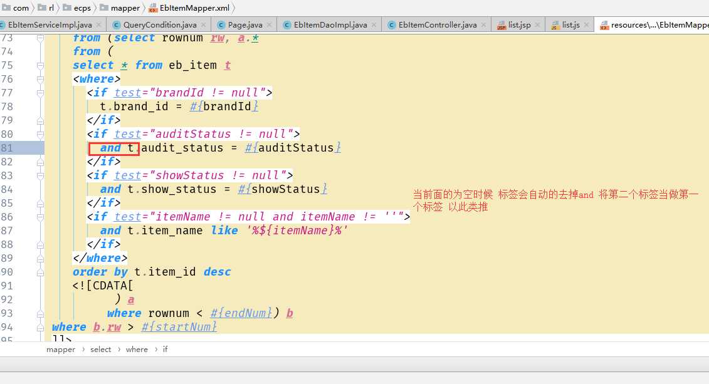Click the list.js file icon
This screenshot has width=709, height=384.
click(x=555, y=25)
